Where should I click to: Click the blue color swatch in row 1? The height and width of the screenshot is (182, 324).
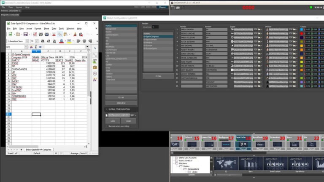pos(302,29)
